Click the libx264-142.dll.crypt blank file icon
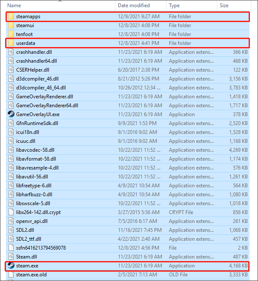The height and width of the screenshot is (281, 258). click(x=11, y=212)
